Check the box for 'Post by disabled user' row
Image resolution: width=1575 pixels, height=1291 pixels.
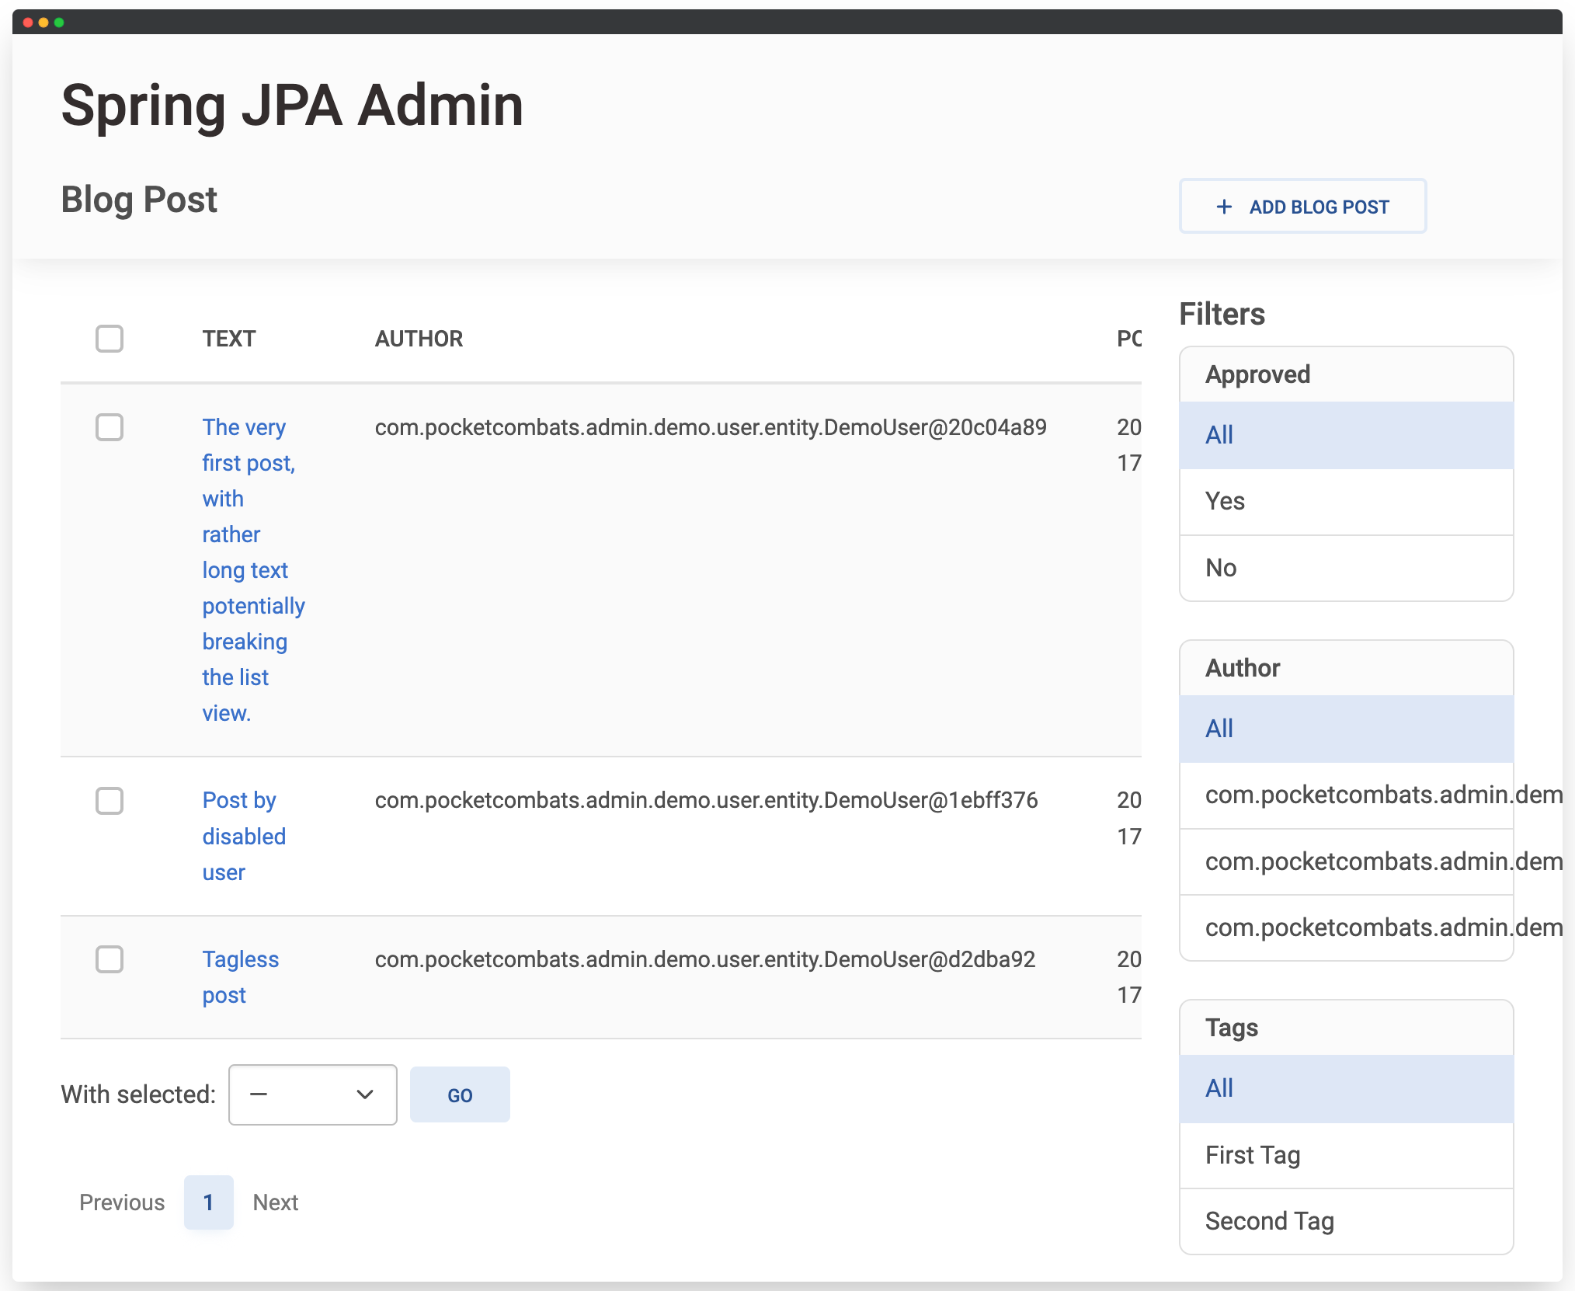(x=110, y=801)
